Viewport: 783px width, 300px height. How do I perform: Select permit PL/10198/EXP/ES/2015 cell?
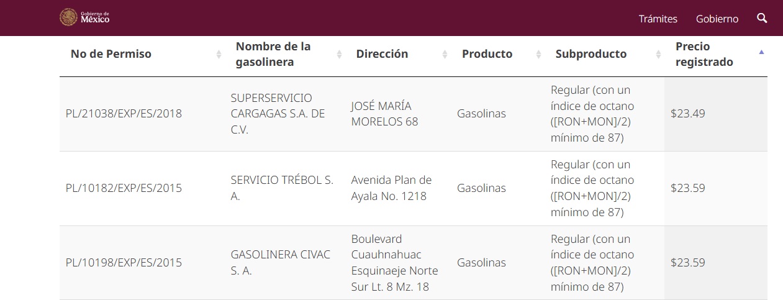click(124, 262)
